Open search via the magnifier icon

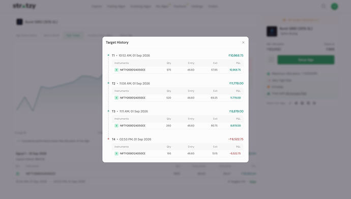tap(324, 6)
